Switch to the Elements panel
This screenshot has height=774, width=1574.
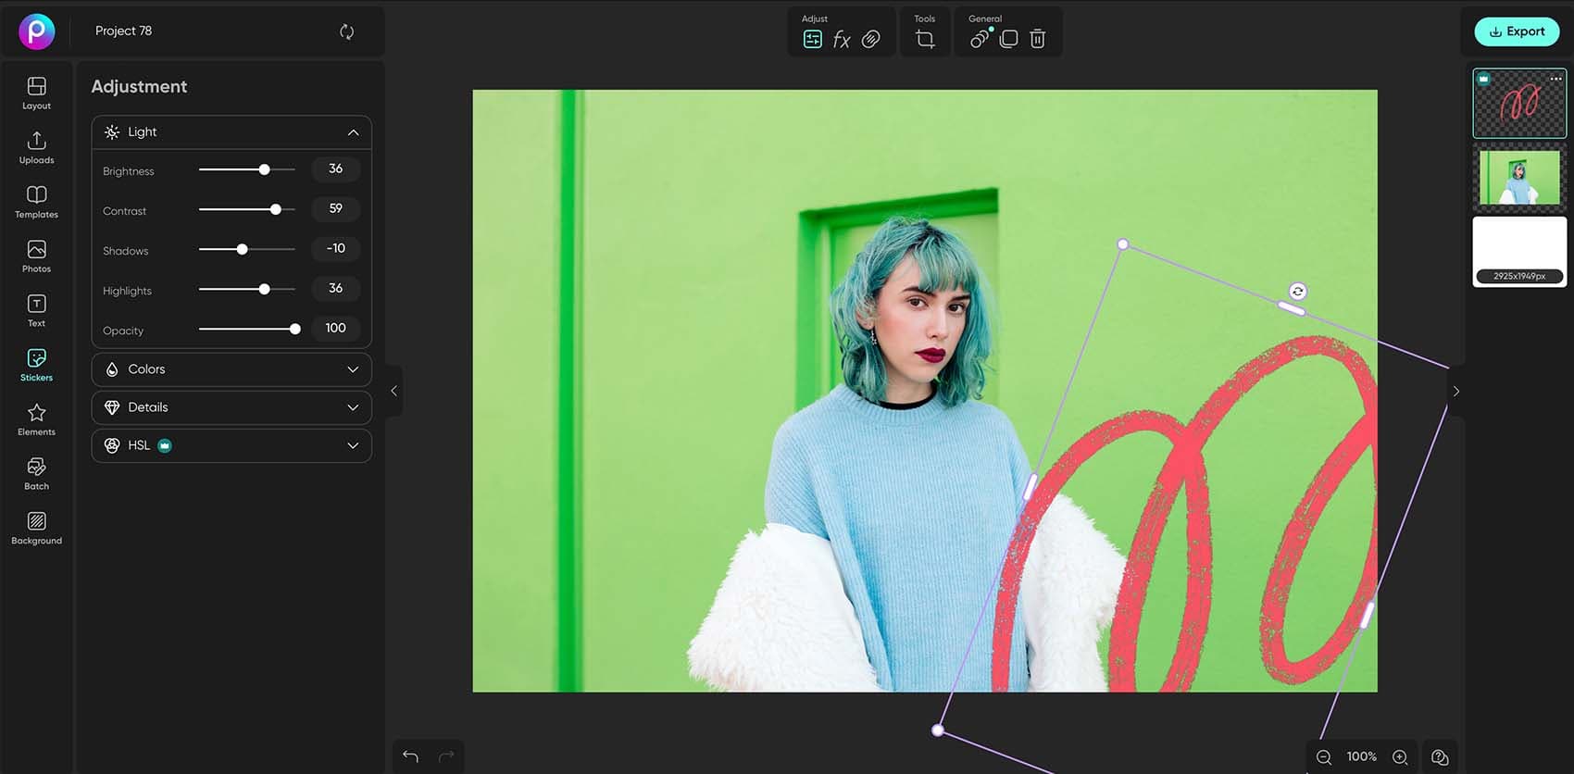click(x=36, y=419)
